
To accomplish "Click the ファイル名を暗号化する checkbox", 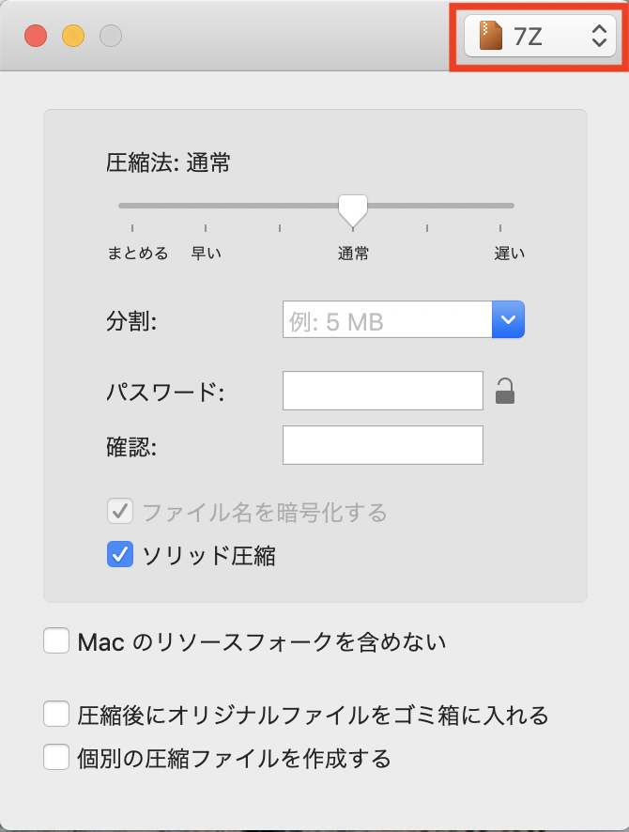I will (x=120, y=512).
